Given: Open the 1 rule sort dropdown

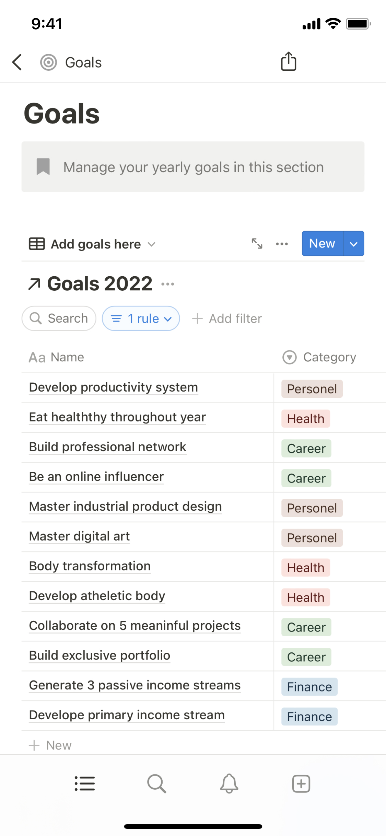Looking at the screenshot, I should click(x=141, y=318).
